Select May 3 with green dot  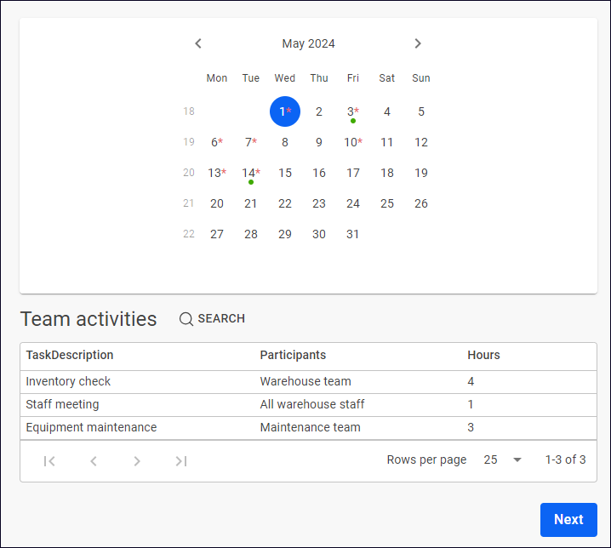pos(352,111)
